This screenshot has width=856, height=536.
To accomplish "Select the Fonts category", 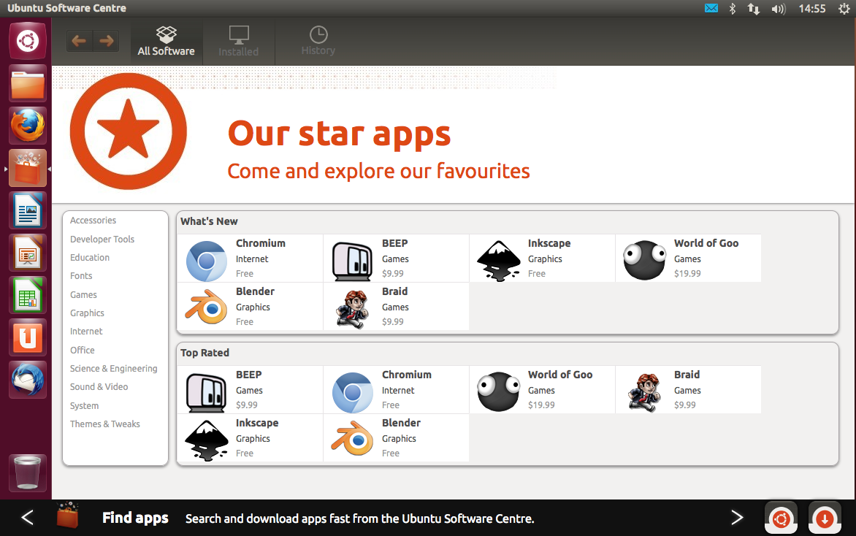I will coord(81,276).
